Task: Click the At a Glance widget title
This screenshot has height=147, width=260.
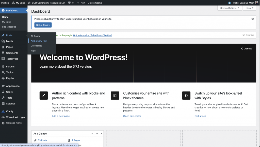Action: [40, 134]
